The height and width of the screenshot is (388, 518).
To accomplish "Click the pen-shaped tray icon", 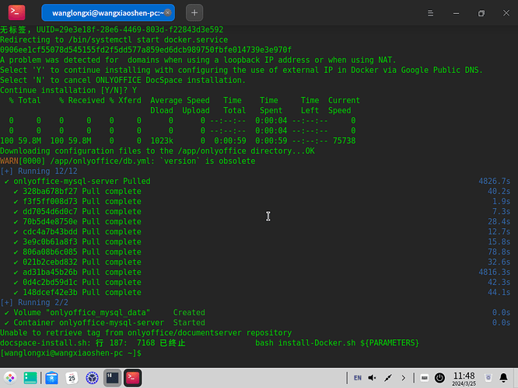I will (388, 378).
